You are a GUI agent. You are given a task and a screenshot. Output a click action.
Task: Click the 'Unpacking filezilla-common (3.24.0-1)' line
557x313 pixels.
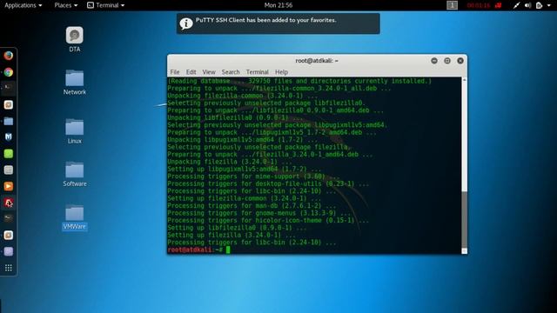coord(243,96)
